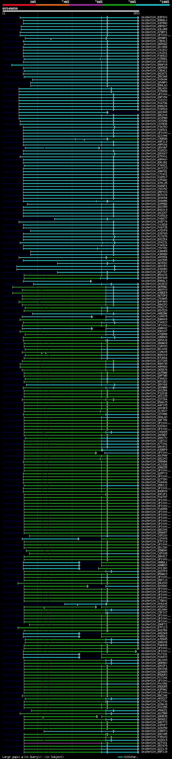Image resolution: width=172 pixels, height=759 pixels.
Task: Select hit label UniRef100_P08477
Action: [154, 219]
